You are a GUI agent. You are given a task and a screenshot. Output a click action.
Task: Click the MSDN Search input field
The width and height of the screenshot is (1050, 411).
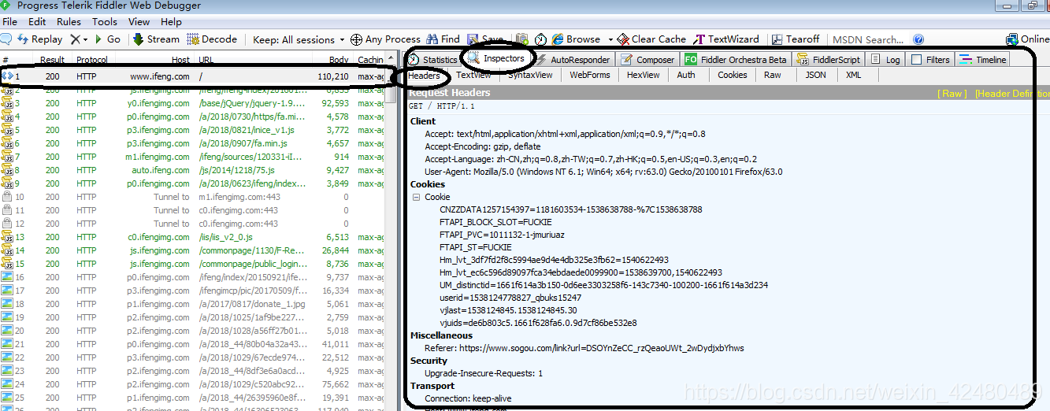(870, 39)
